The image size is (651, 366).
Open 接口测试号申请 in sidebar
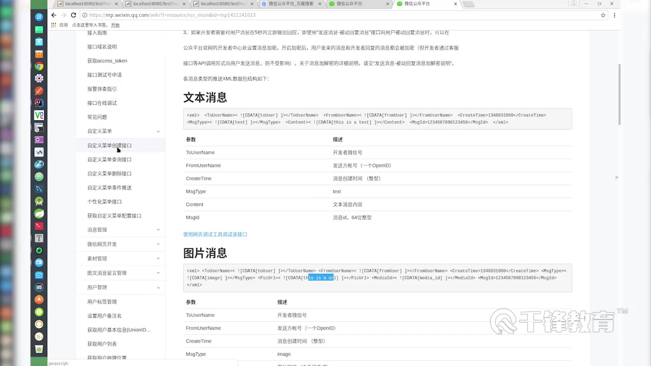pyautogui.click(x=104, y=75)
